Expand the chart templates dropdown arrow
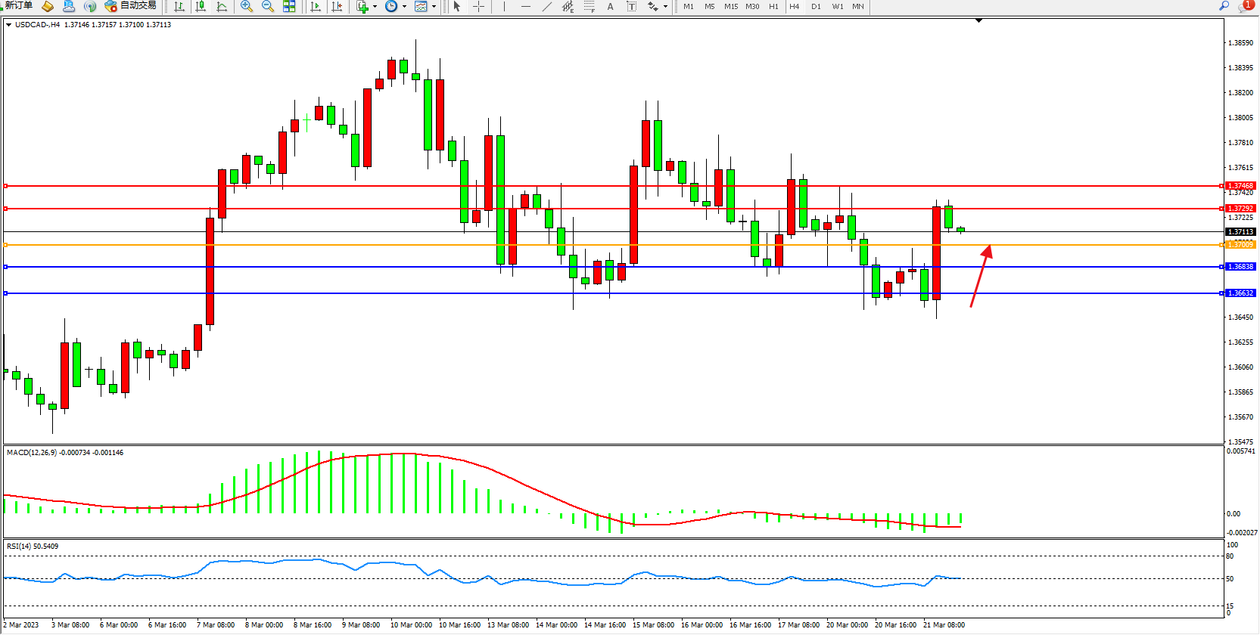This screenshot has width=1260, height=635. (x=434, y=6)
